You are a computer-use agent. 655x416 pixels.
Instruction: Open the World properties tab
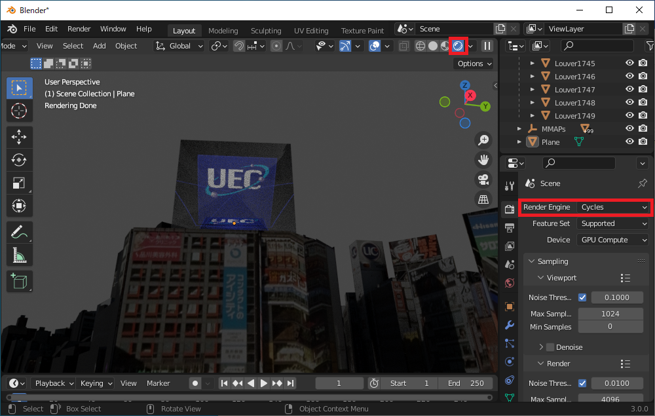509,283
